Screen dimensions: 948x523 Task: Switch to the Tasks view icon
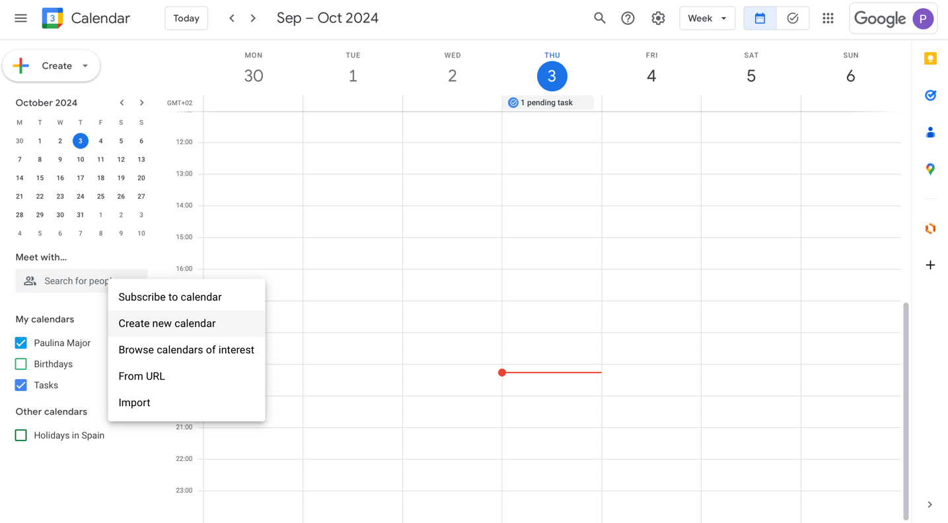pos(792,18)
